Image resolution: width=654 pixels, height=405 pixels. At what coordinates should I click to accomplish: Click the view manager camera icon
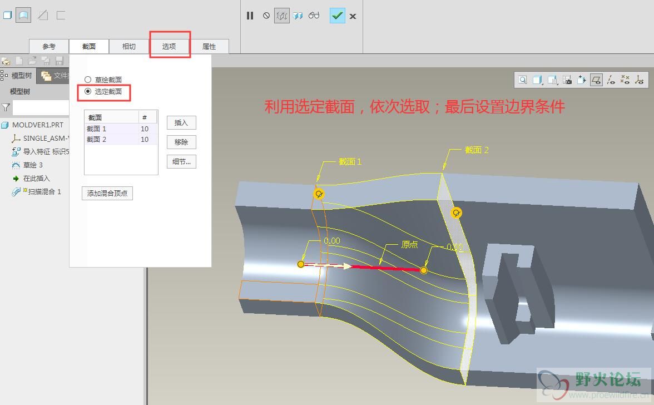[567, 80]
